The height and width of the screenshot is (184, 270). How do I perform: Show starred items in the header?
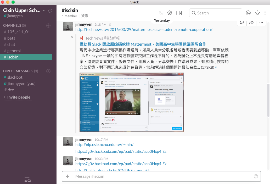(x=257, y=13)
